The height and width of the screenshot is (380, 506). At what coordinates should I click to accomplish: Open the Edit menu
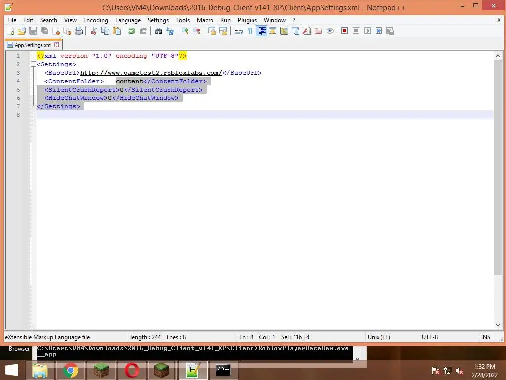coord(28,20)
